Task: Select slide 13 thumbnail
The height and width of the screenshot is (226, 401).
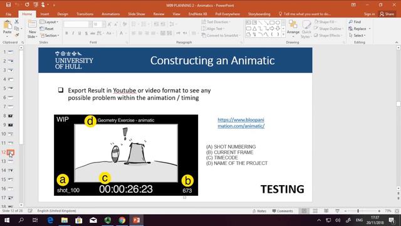Action: pos(11,161)
